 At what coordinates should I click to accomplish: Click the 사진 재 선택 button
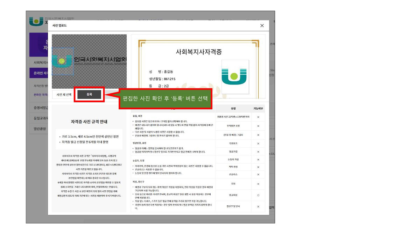click(64, 95)
